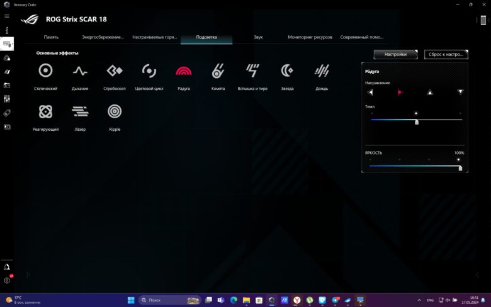Open File Explorer from taskbar

coord(246,300)
